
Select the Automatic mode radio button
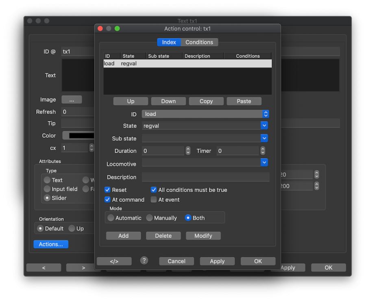(x=111, y=218)
